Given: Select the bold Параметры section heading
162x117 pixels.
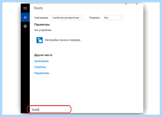Looking at the screenshot, I should (x=42, y=25).
